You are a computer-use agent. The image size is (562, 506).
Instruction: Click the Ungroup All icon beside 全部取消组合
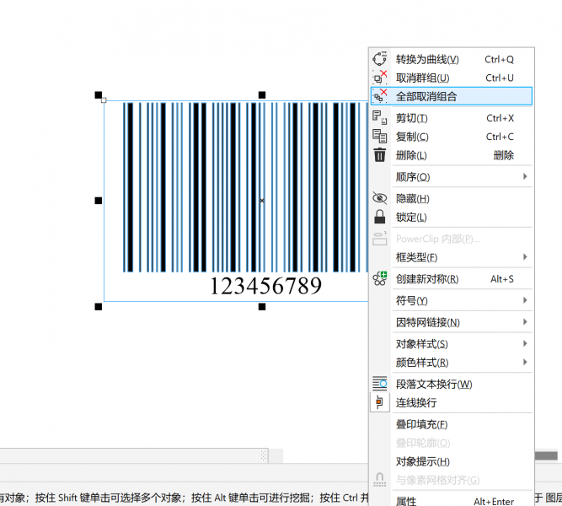(x=379, y=96)
